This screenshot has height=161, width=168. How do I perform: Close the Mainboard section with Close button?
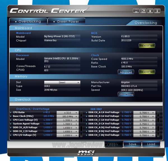point(147,46)
